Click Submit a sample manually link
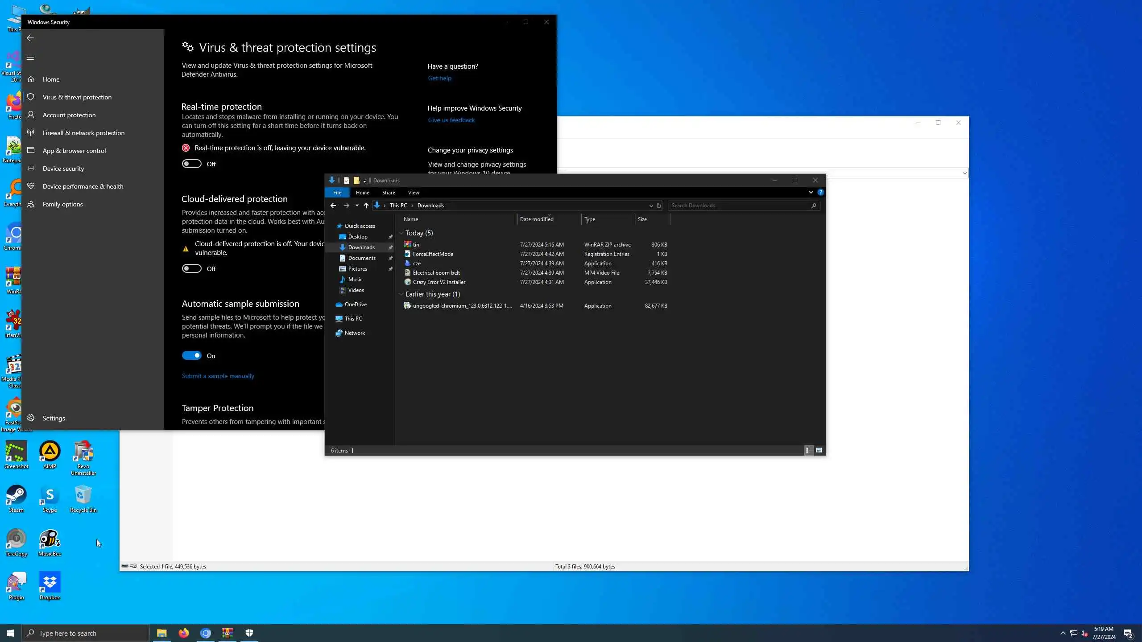 (218, 376)
